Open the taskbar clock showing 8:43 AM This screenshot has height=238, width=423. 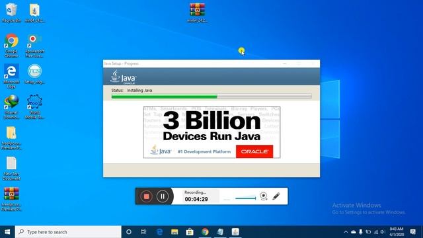pyautogui.click(x=397, y=232)
